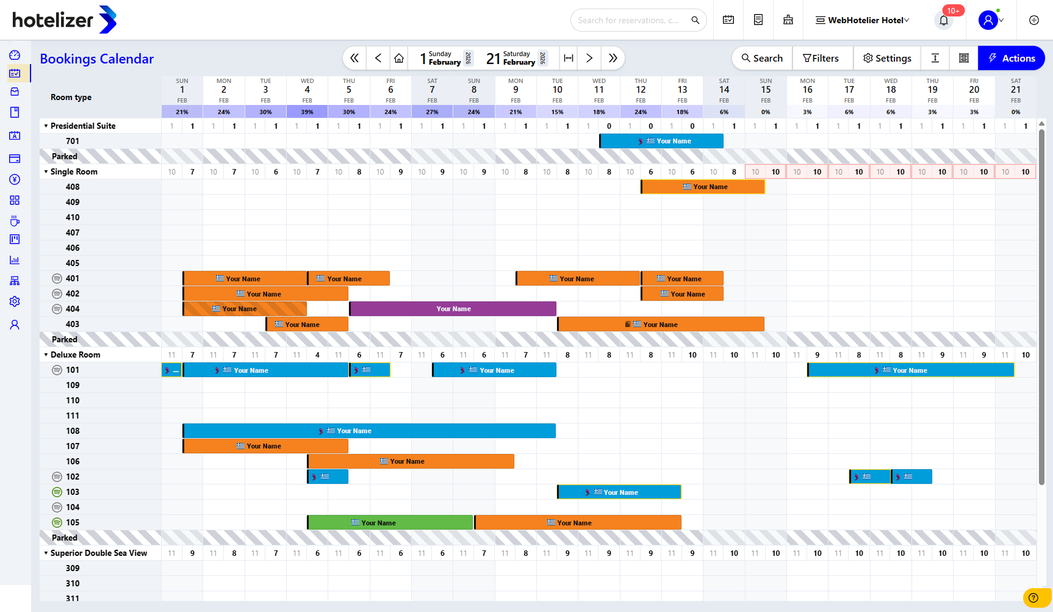Click the blue Actions button

1011,58
